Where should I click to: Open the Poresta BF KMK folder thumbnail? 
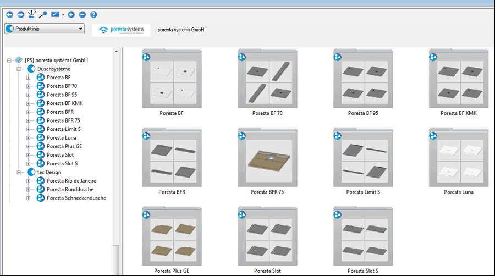coord(459,79)
